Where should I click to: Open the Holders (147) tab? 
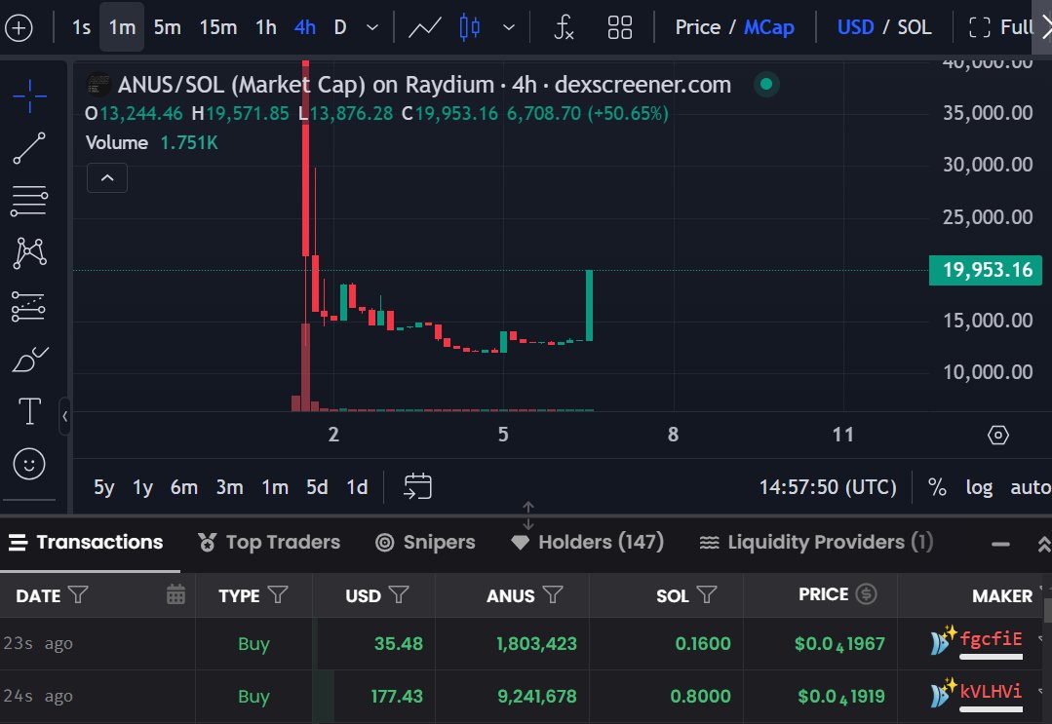587,543
